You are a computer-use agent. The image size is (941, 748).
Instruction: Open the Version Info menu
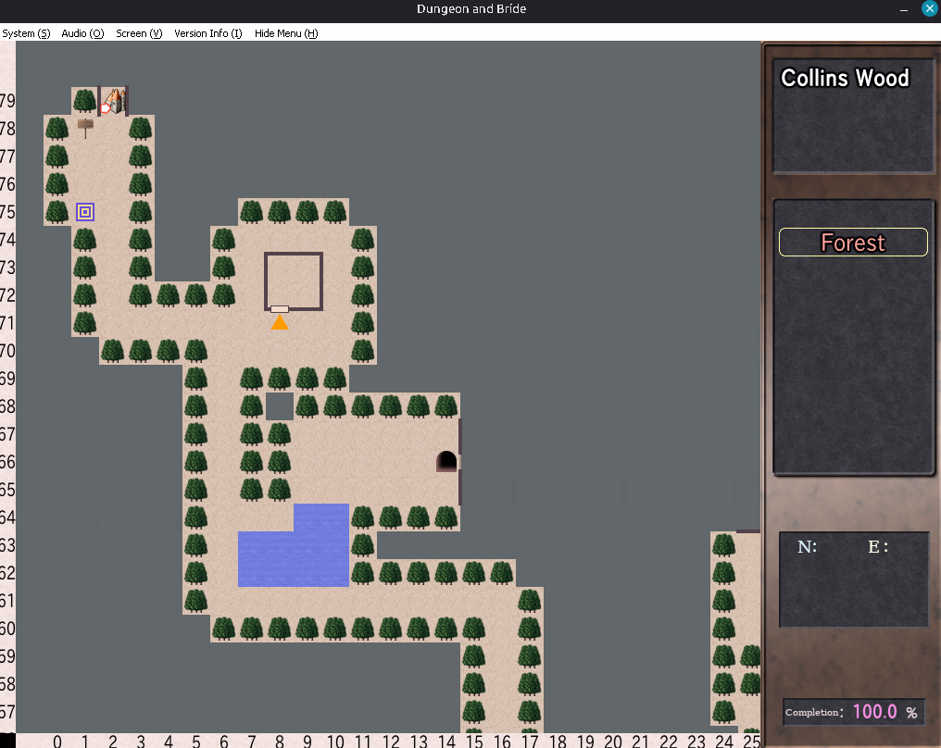(x=208, y=33)
